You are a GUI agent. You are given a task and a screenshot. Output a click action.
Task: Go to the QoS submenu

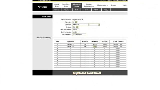click(x=86, y=10)
